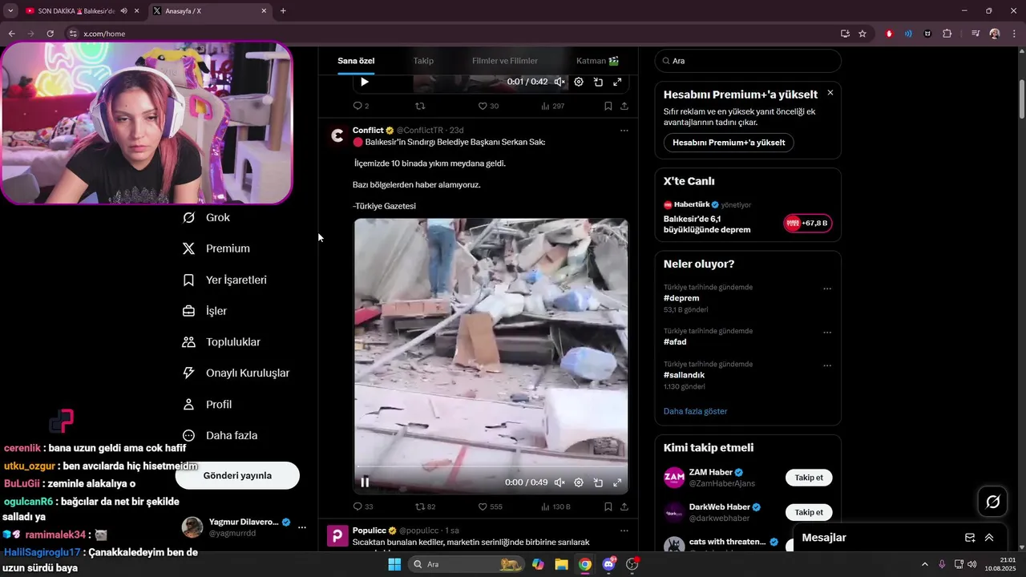Viewport: 1026px width, 577px height.
Task: Open the #deprem trend
Action: pyautogui.click(x=681, y=298)
